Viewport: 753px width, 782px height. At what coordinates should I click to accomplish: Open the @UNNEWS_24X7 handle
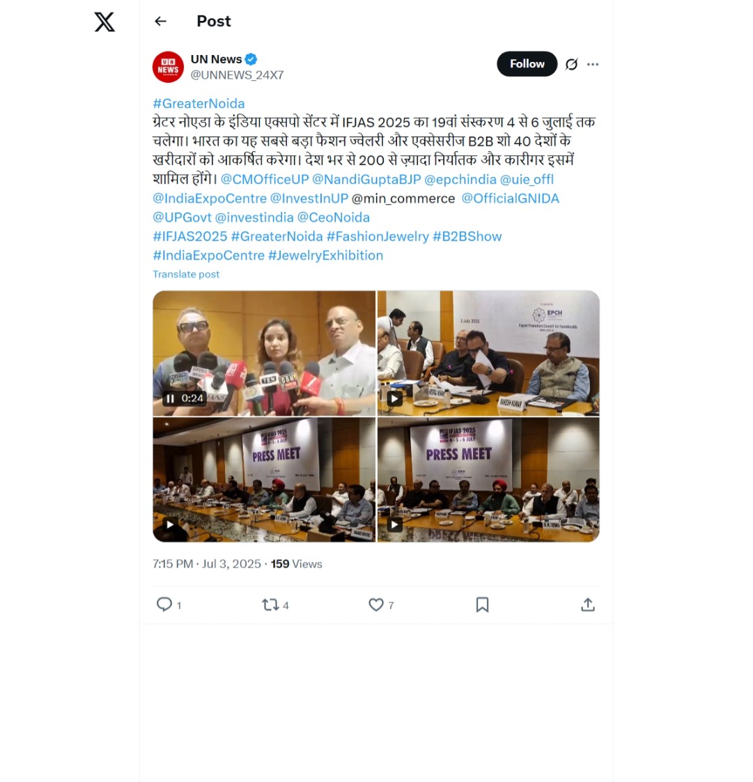[237, 75]
